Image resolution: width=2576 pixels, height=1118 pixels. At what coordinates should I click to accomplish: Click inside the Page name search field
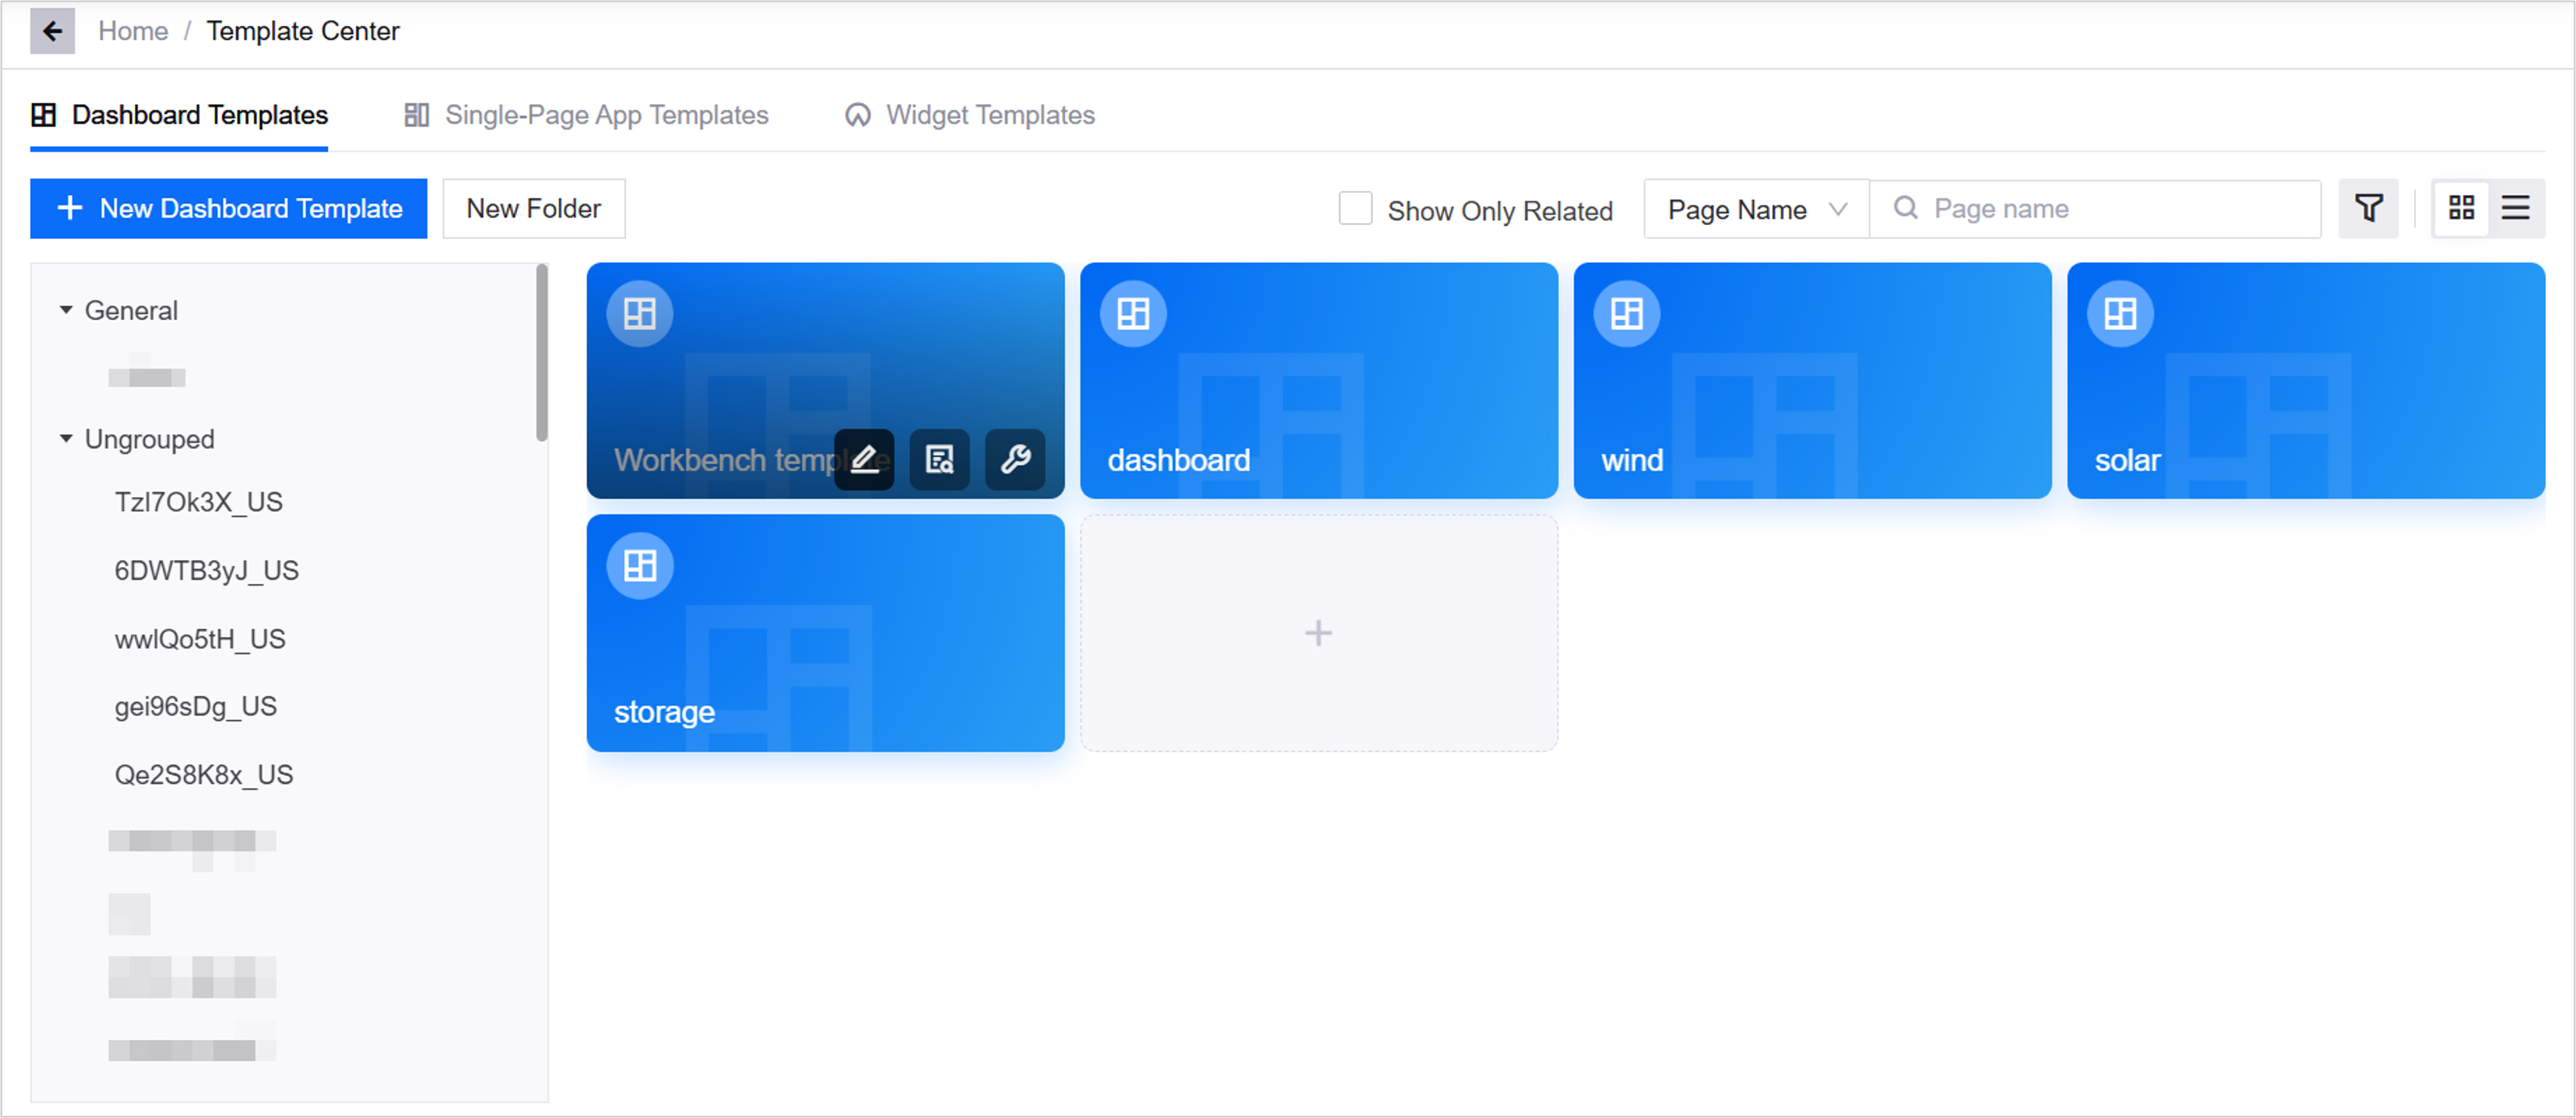(x=2095, y=209)
